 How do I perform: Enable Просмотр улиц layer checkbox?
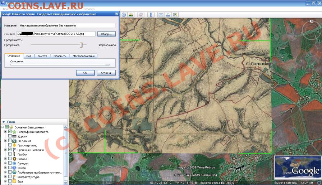[x=10, y=145]
